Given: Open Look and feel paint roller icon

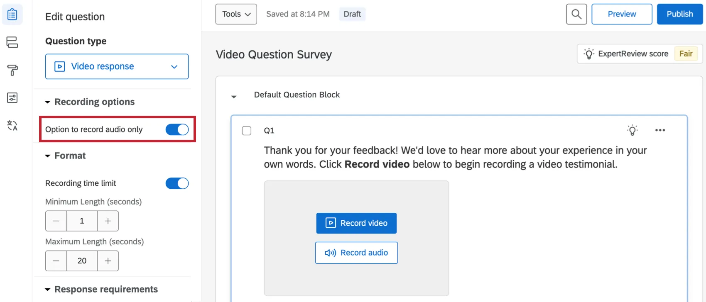Looking at the screenshot, I should tap(12, 70).
